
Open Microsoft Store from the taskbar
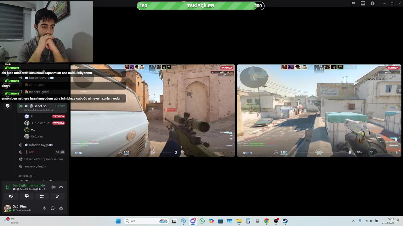point(220,221)
